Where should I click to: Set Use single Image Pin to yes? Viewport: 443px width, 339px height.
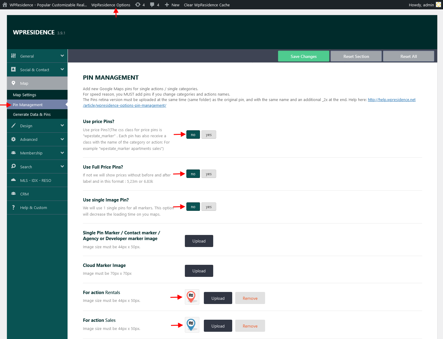click(x=209, y=207)
